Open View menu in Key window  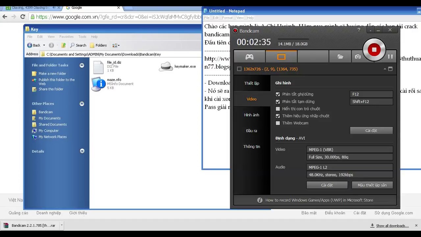[x=51, y=37]
